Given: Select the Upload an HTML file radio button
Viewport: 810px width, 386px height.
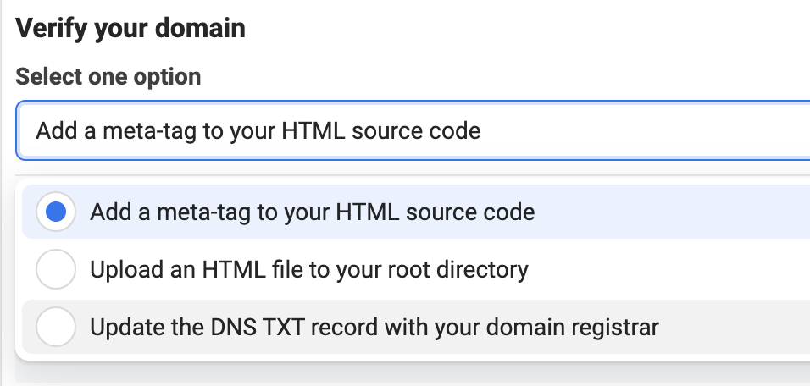Looking at the screenshot, I should pos(56,270).
